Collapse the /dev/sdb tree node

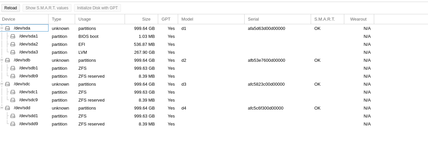tap(2, 60)
